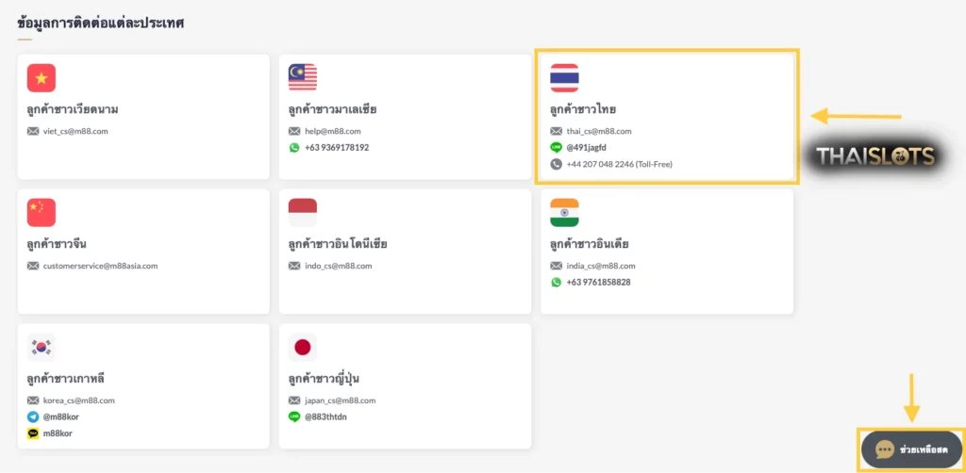Click the KakaoTalk icon next to m88kor
Image resolution: width=966 pixels, height=473 pixels.
coord(33,433)
